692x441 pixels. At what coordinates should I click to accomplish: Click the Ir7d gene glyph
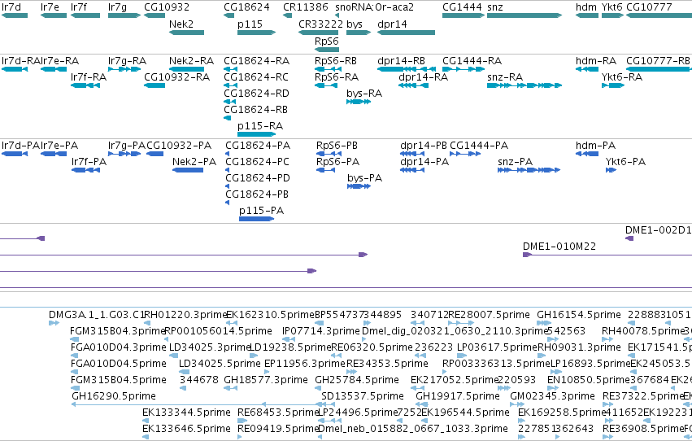[x=15, y=15]
